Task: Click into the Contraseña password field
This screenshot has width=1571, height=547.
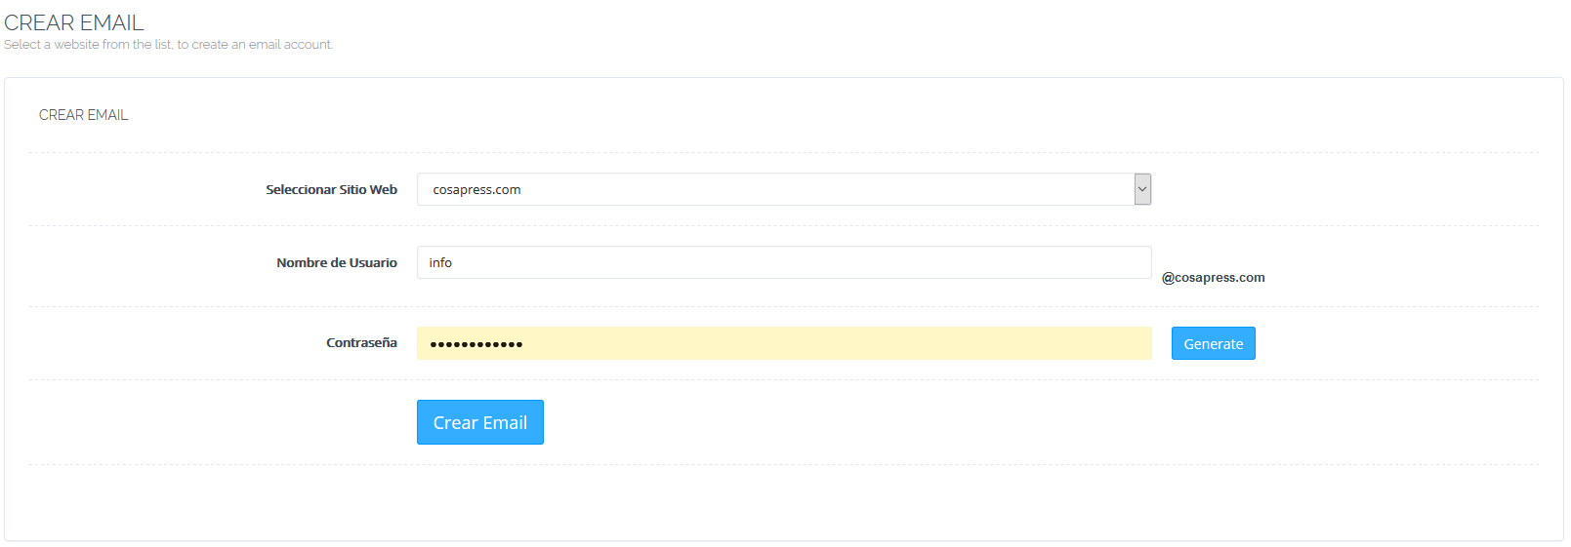Action: coord(784,343)
